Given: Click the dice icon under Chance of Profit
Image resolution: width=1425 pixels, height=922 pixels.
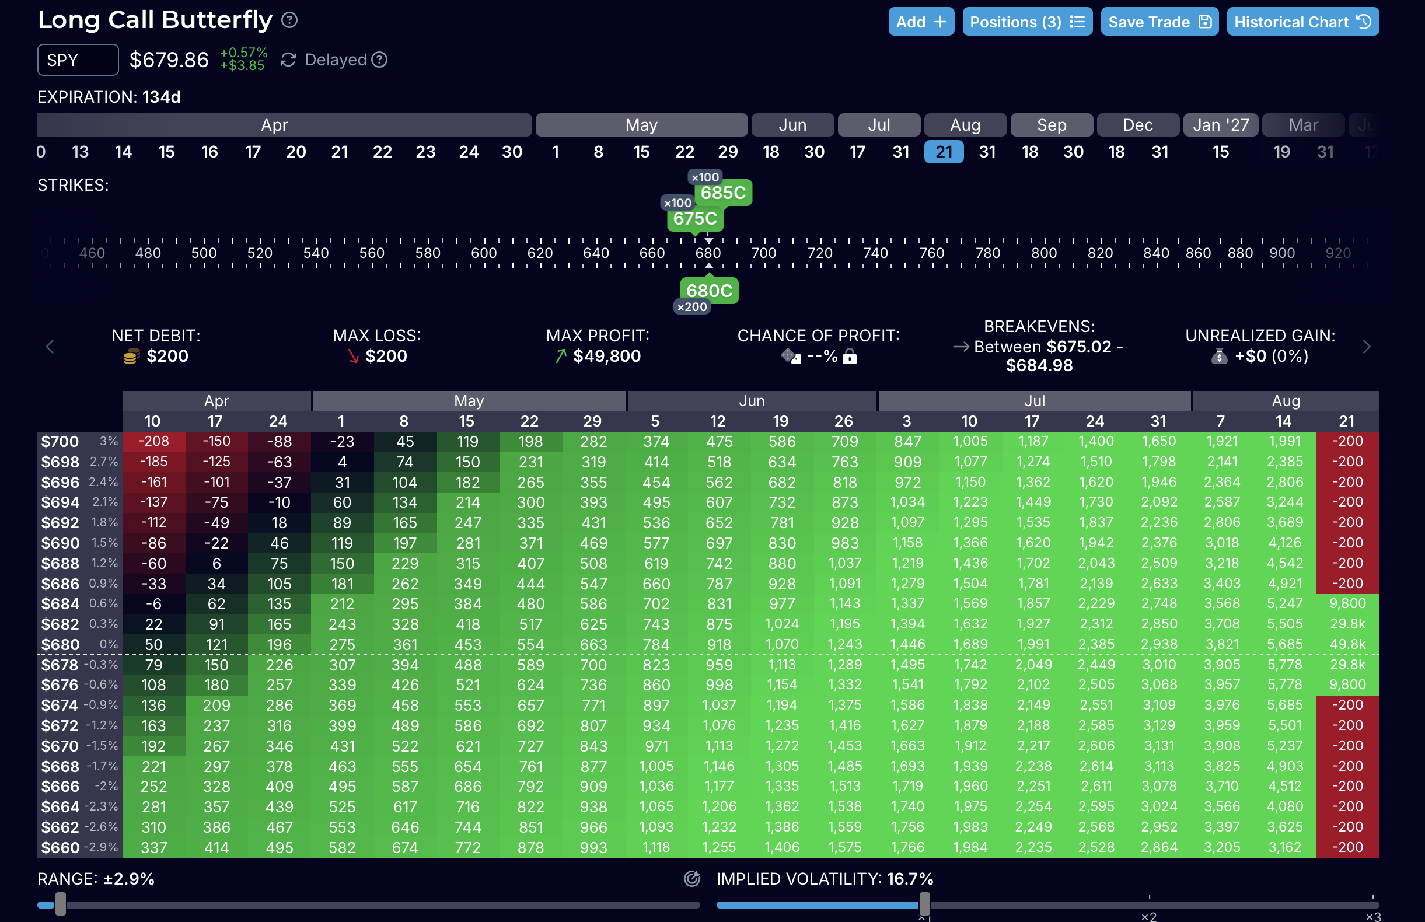Looking at the screenshot, I should (790, 357).
